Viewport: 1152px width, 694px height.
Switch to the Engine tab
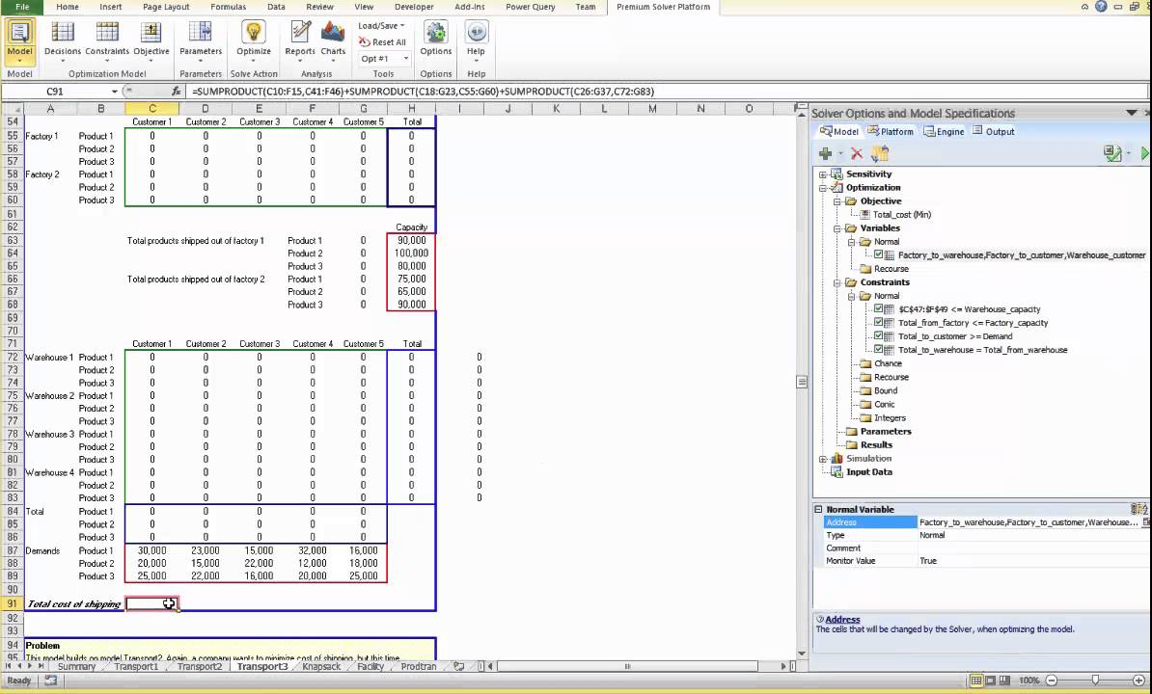945,131
